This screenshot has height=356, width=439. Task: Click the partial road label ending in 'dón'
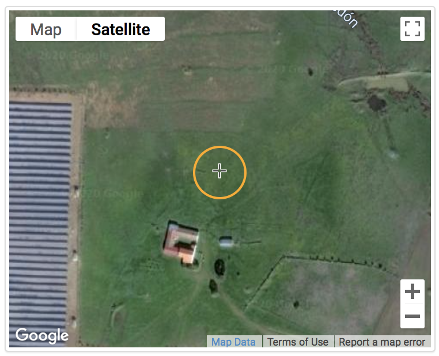coord(346,18)
